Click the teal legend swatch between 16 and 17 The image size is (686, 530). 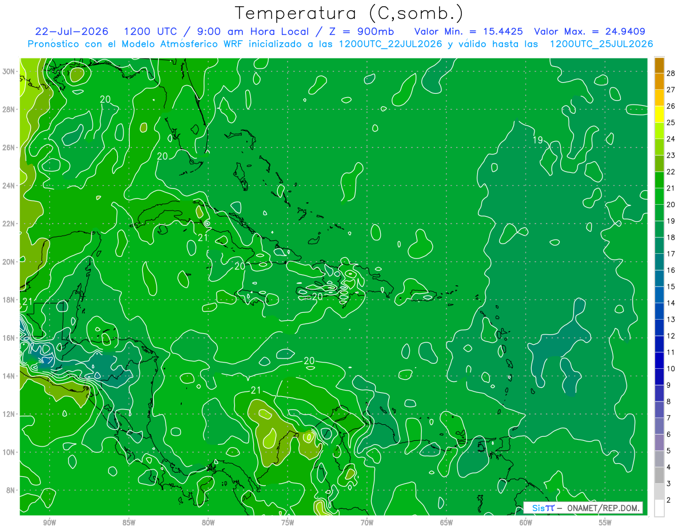tap(659, 261)
